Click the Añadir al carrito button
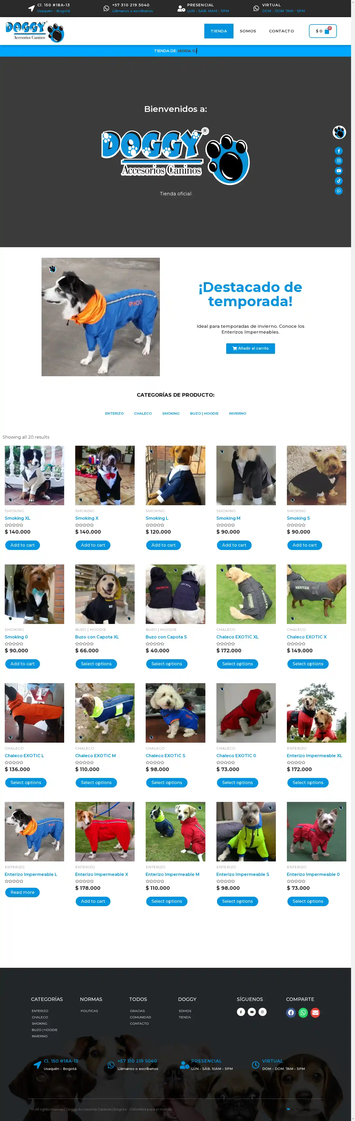 coord(250,349)
